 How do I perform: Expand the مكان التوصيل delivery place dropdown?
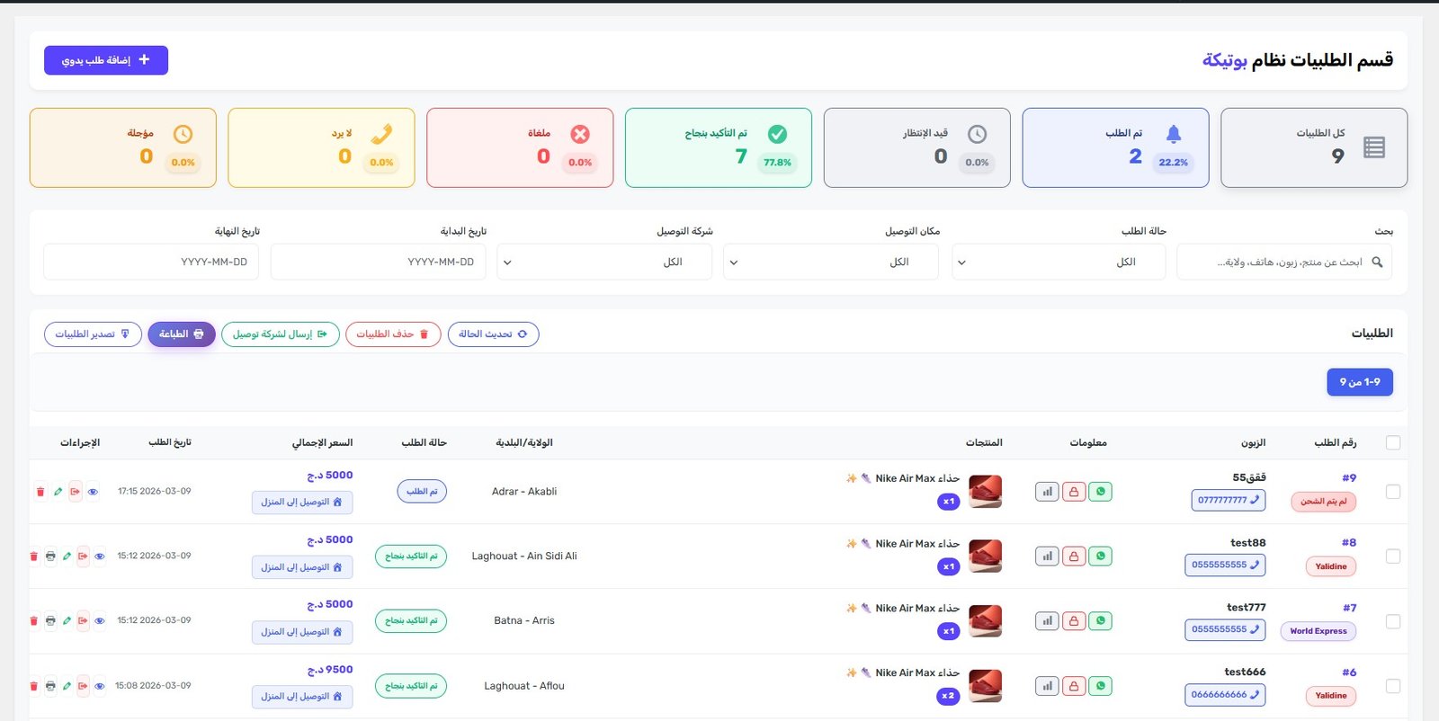(830, 263)
